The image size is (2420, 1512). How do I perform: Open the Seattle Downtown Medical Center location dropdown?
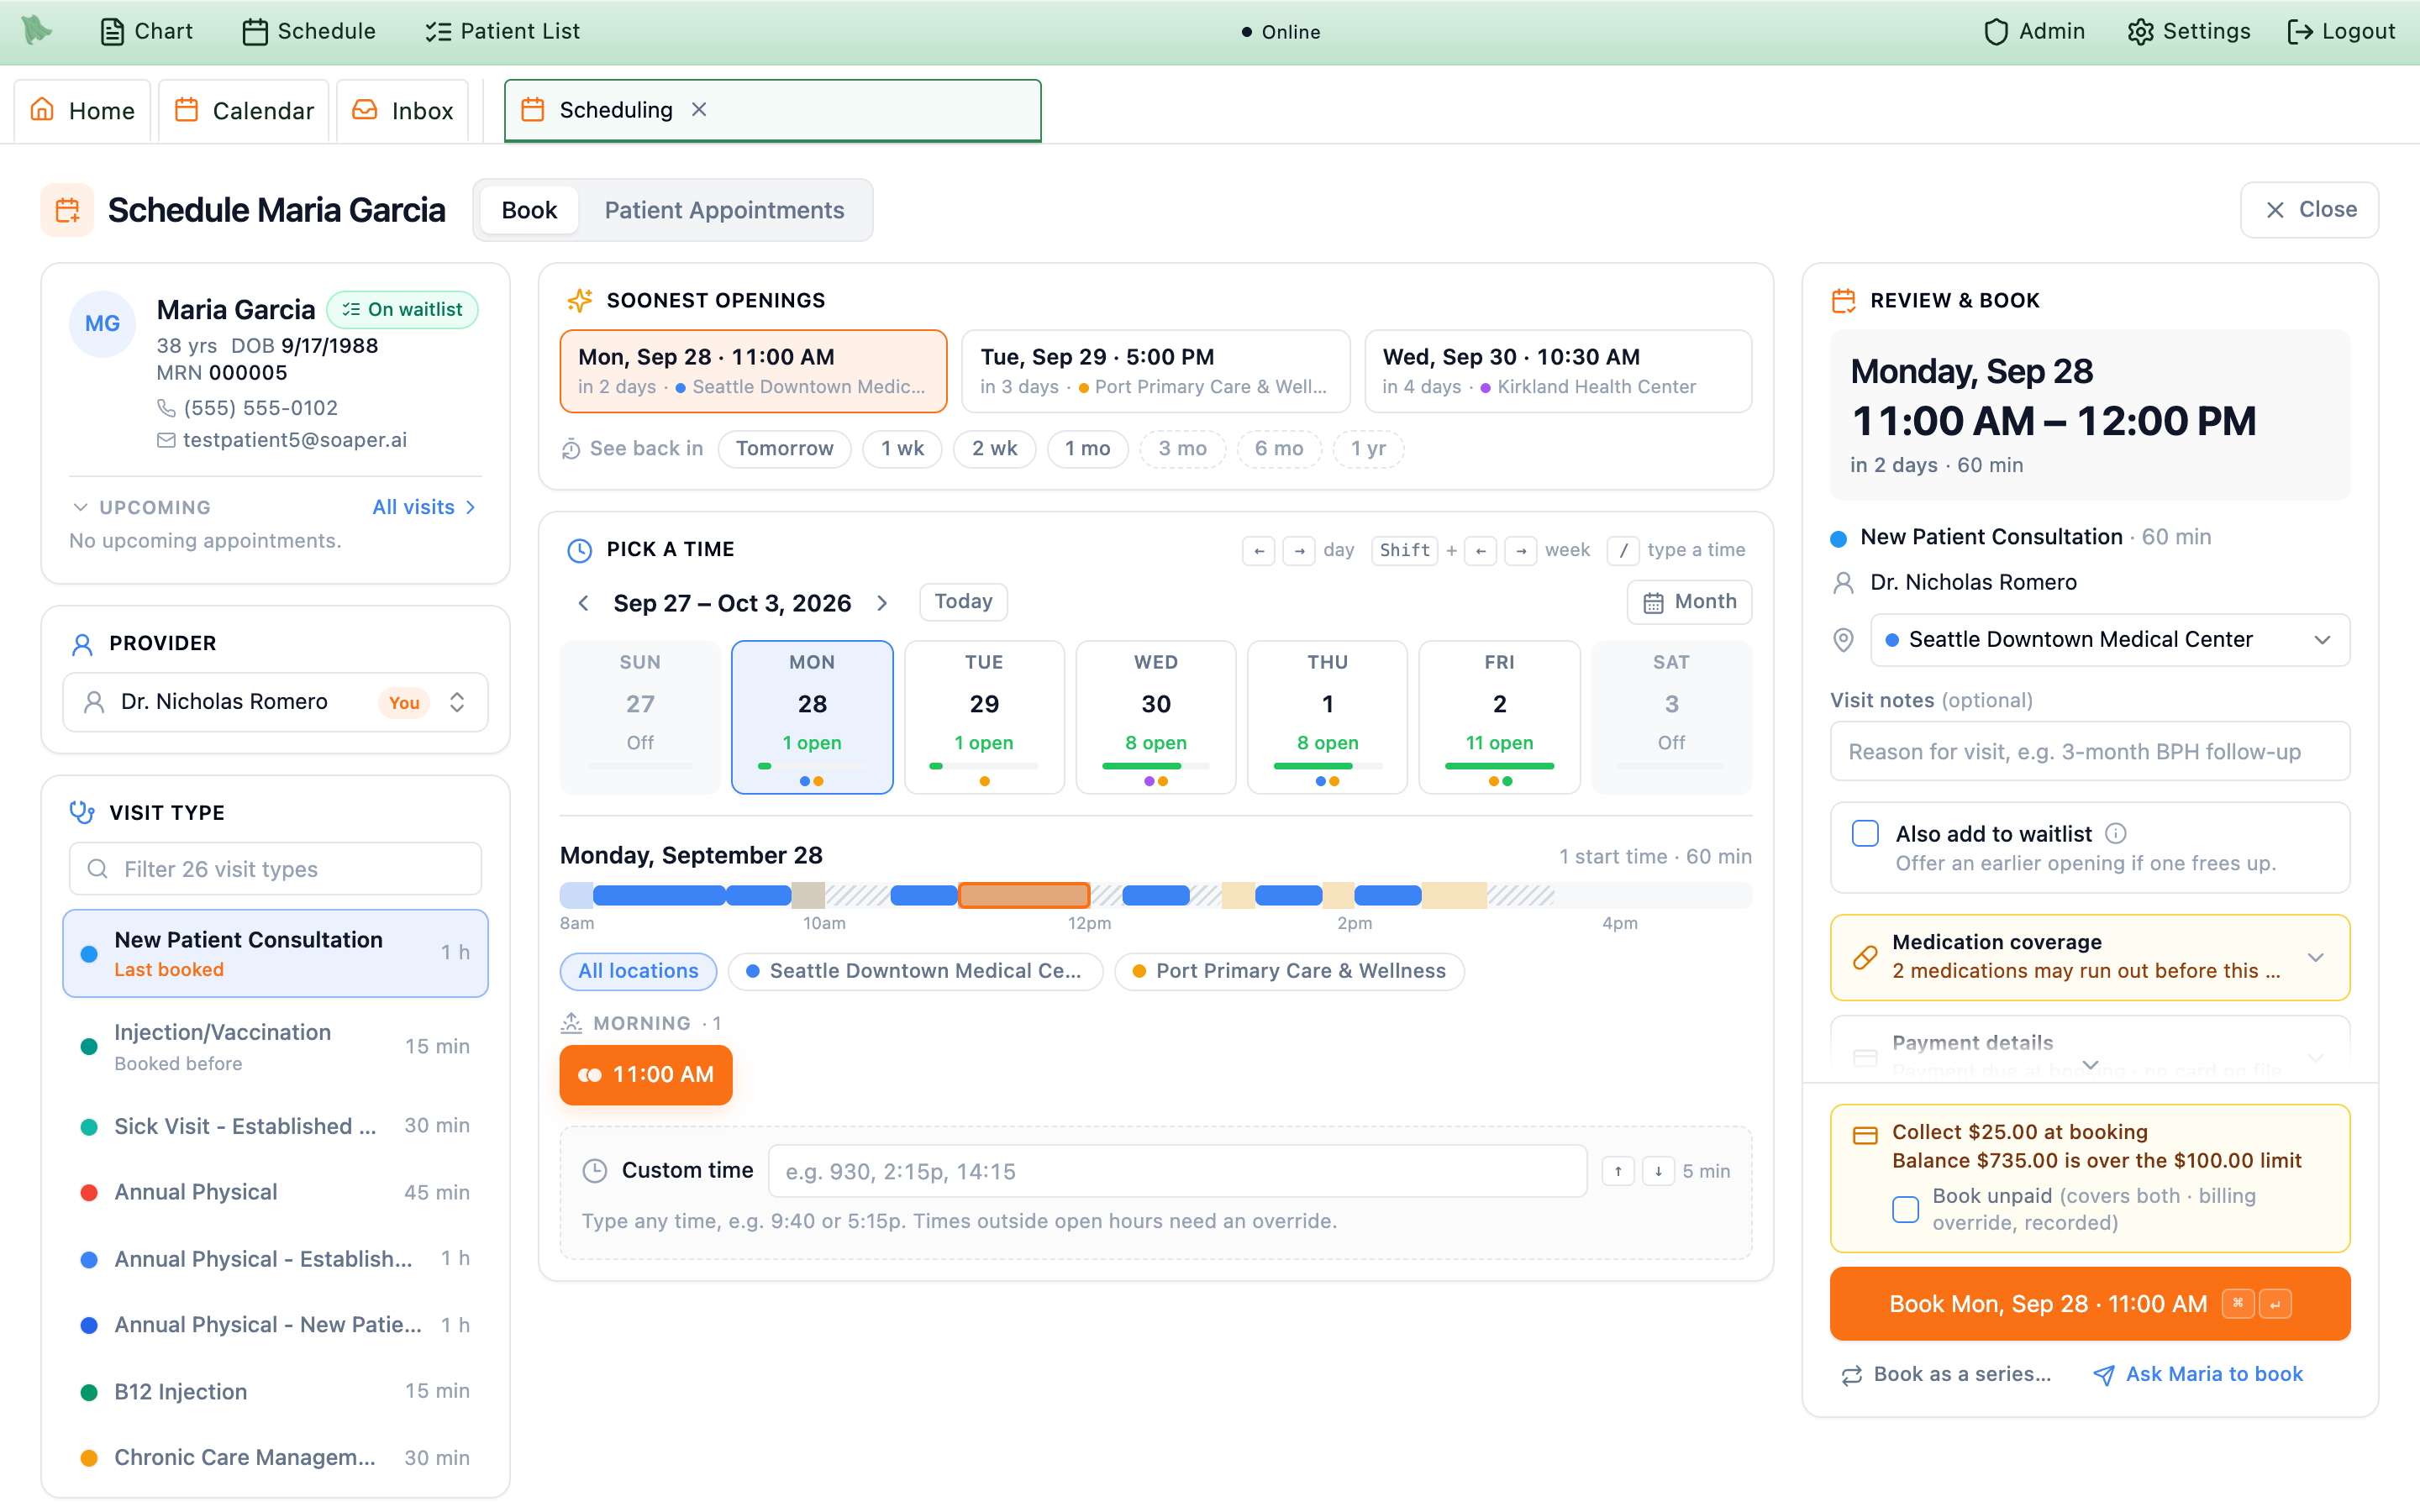[x=2110, y=640]
